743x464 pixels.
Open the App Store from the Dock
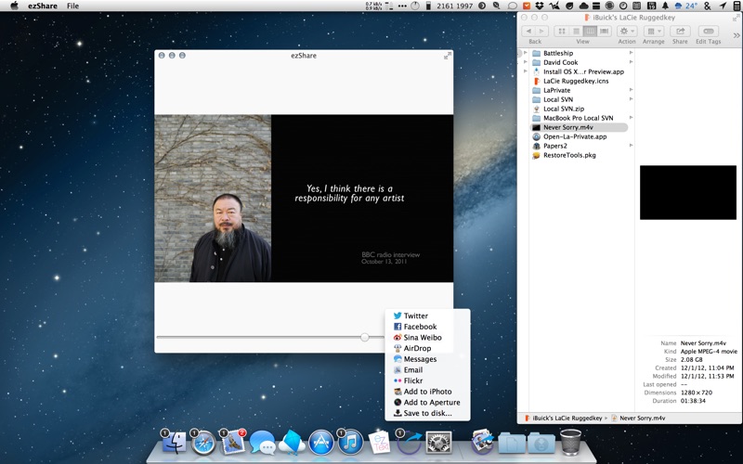[321, 443]
